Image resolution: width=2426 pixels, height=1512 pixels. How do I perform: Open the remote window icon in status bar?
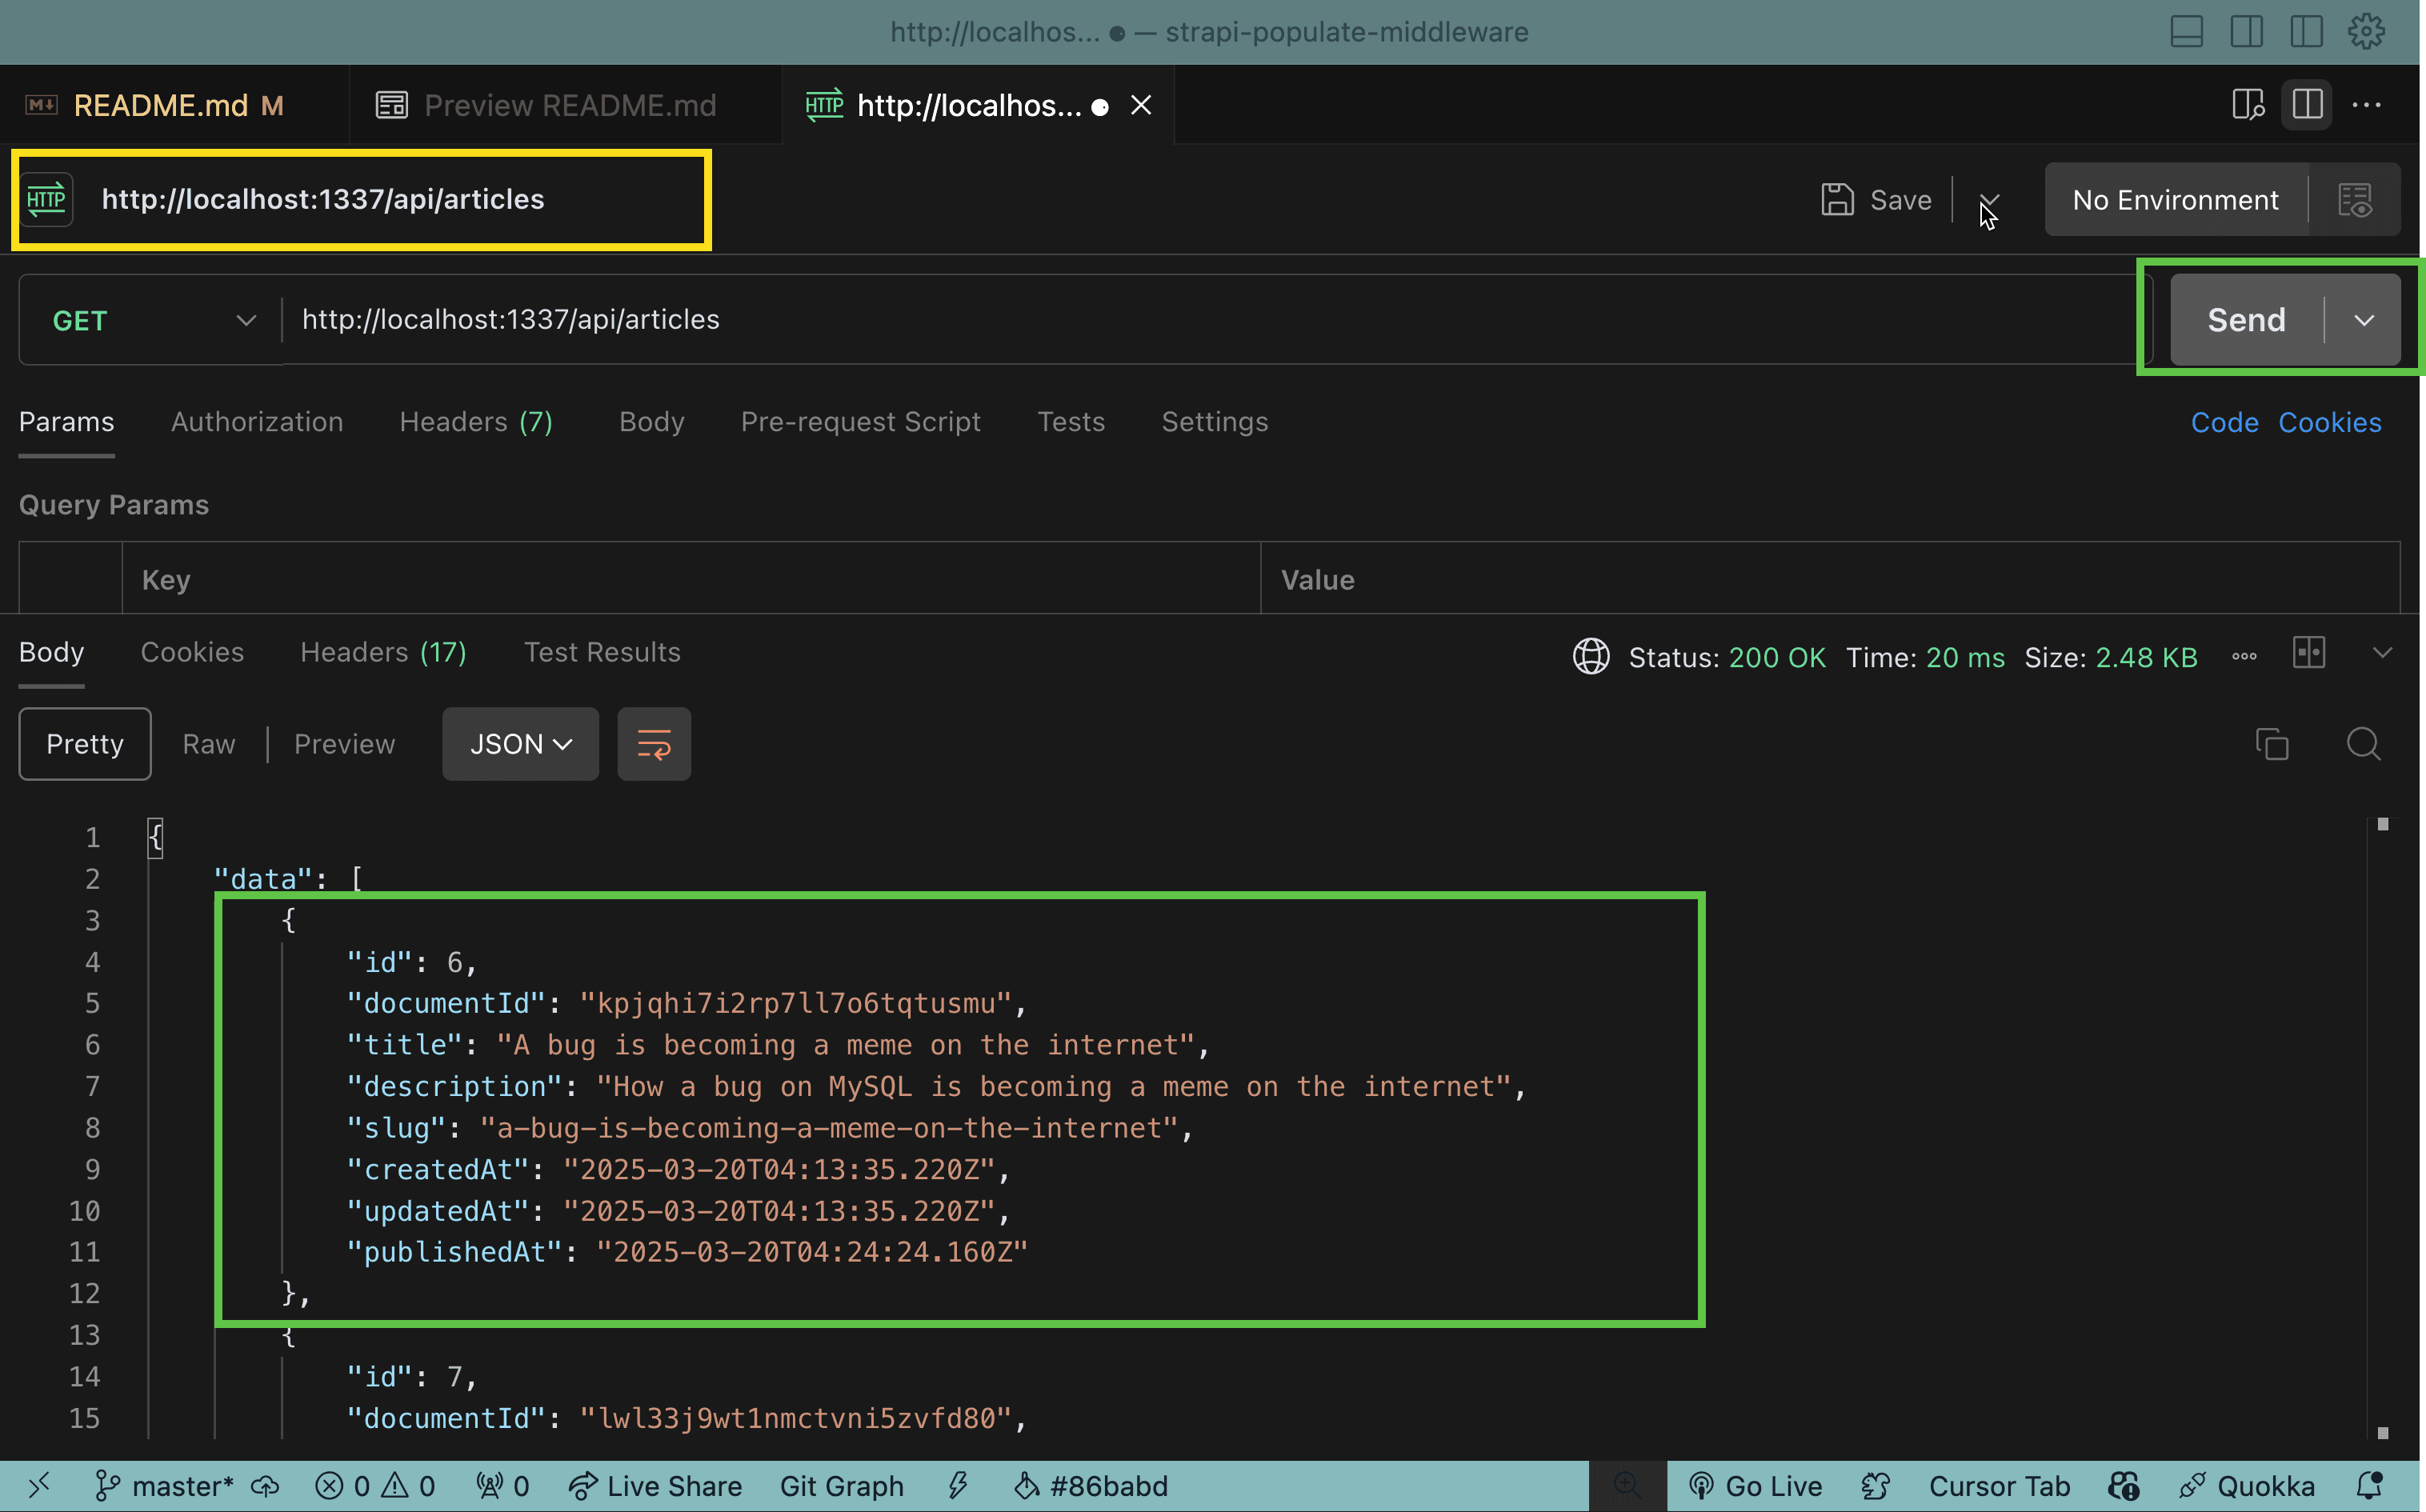(39, 1486)
